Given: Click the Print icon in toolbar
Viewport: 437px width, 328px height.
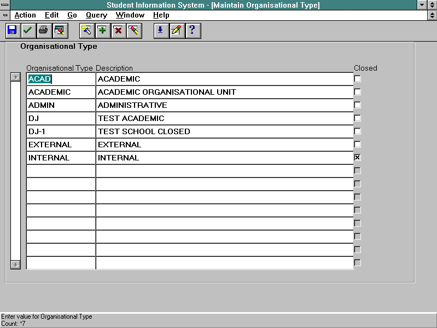Looking at the screenshot, I should [x=43, y=31].
